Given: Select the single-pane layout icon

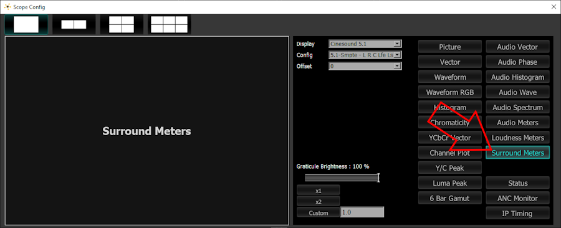Looking at the screenshot, I should (26, 24).
